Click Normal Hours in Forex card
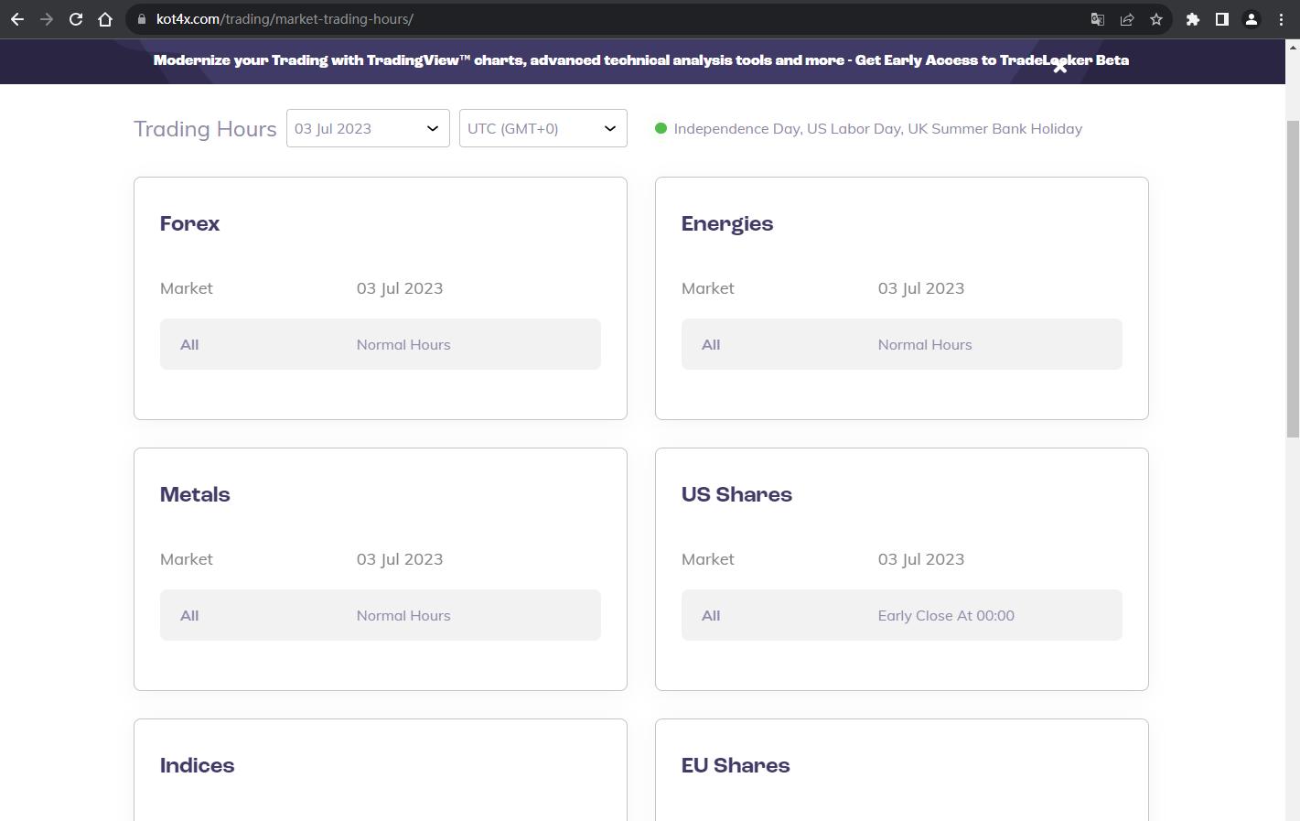1300x821 pixels. point(403,345)
